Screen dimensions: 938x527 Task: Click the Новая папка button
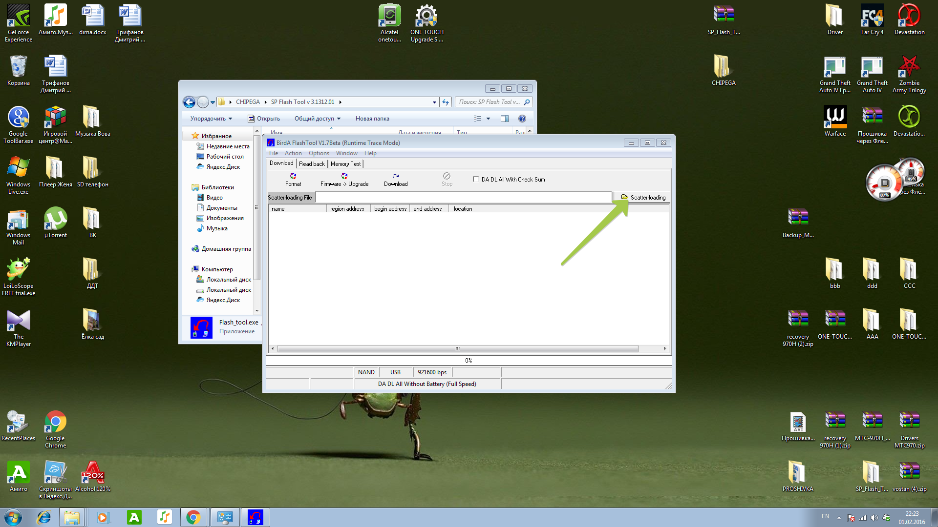[x=372, y=119]
